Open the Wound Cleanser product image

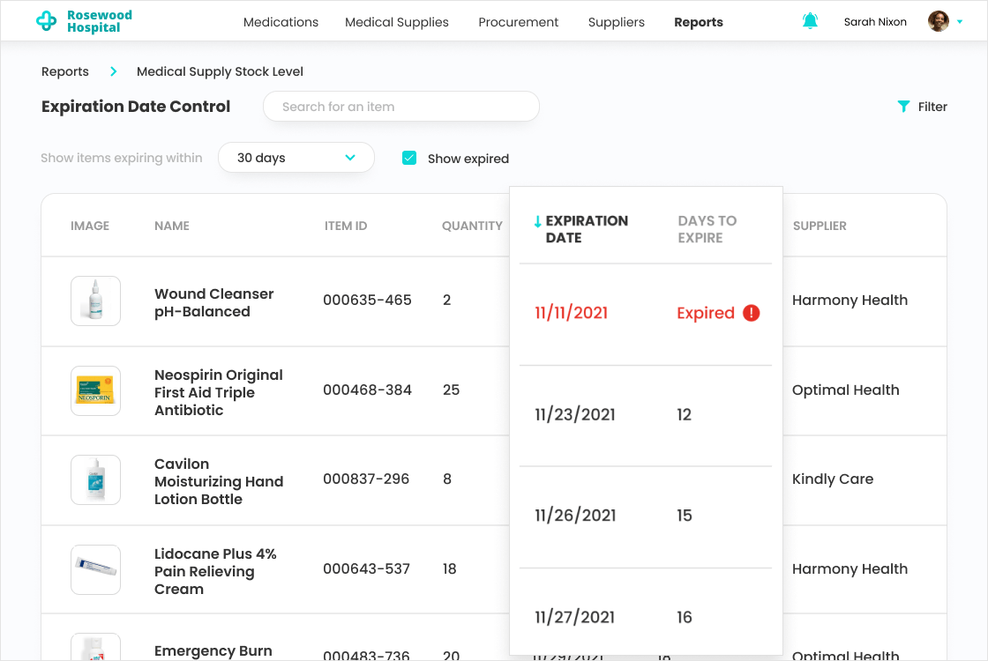point(95,301)
